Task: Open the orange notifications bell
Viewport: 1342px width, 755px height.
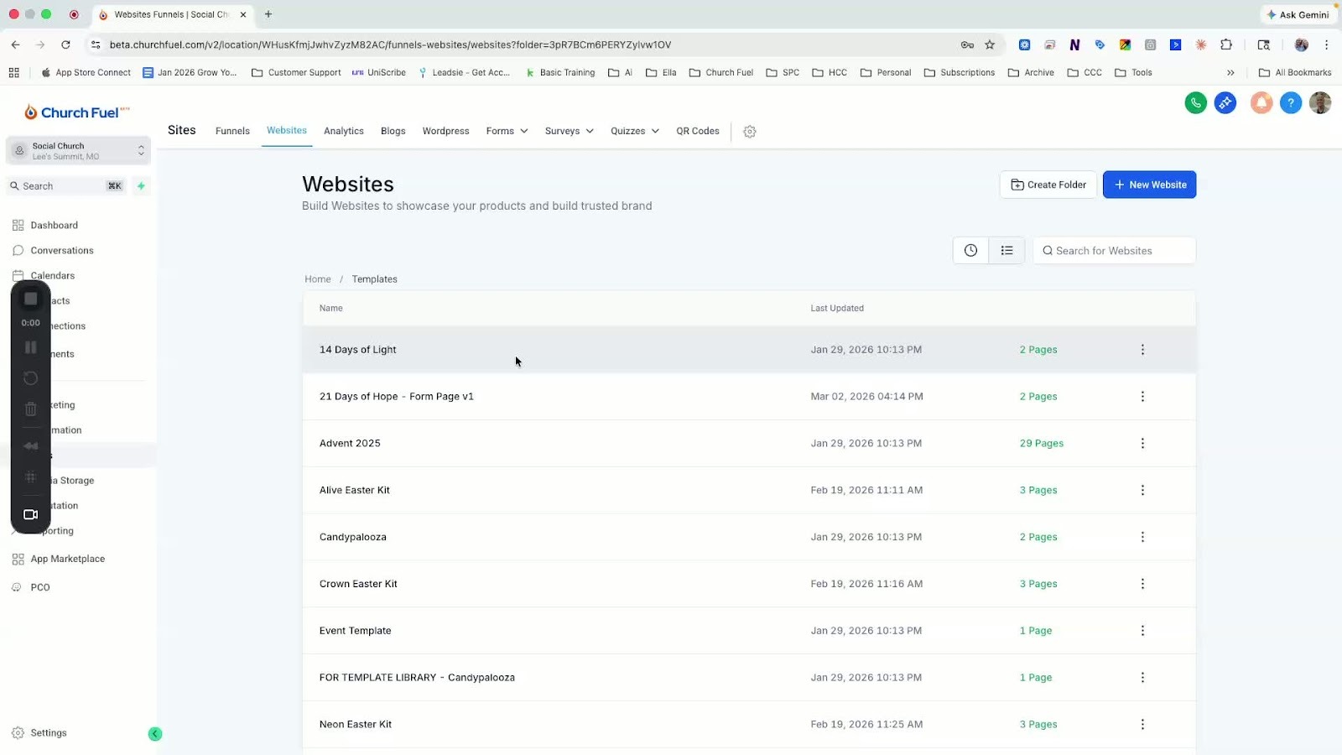Action: click(x=1261, y=103)
